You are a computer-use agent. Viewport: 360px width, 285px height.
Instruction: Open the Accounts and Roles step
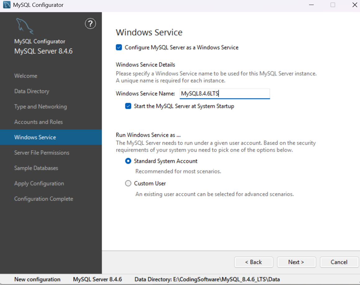click(39, 122)
